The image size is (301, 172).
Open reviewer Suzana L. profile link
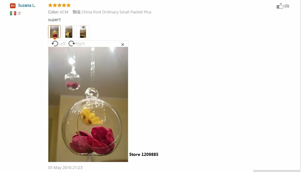[27, 5]
